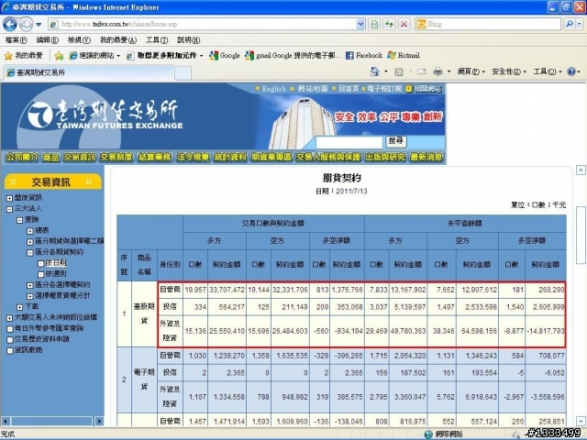
Task: Open the 公司簡介 navigation item
Action: (x=22, y=157)
